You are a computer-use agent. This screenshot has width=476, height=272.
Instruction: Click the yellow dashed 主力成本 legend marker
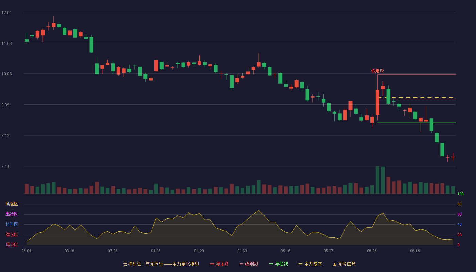point(301,264)
